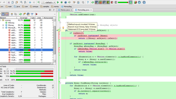
Task: Click Clover panel settings globe icon
Action: click(28, 14)
